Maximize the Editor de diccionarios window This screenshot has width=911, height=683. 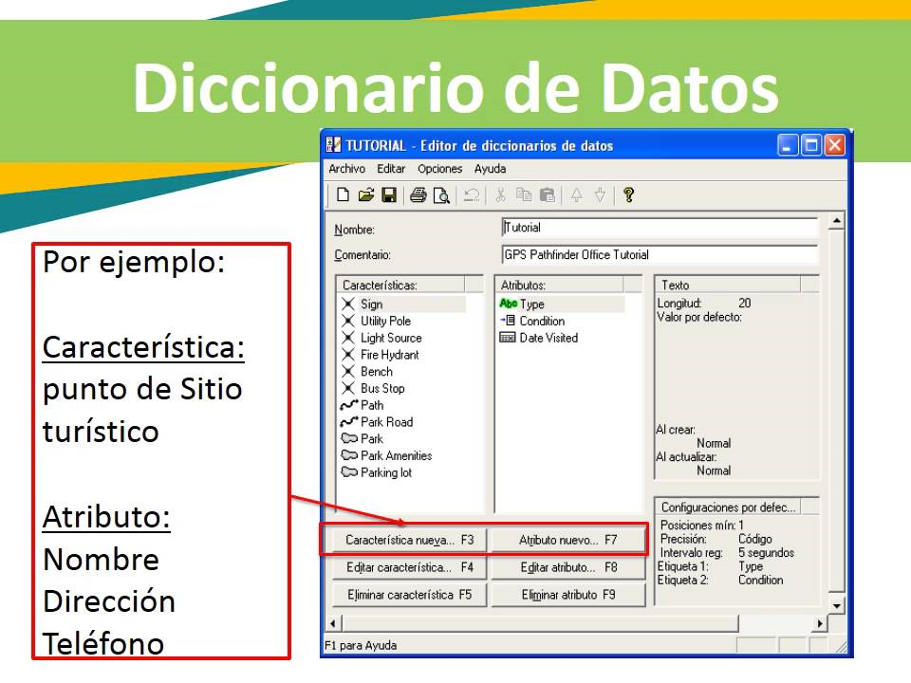pos(811,144)
